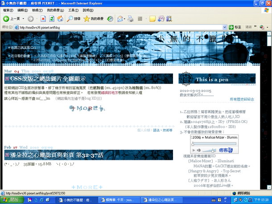Click the page icon in address bar
272x204 pixels.
click(16, 27)
